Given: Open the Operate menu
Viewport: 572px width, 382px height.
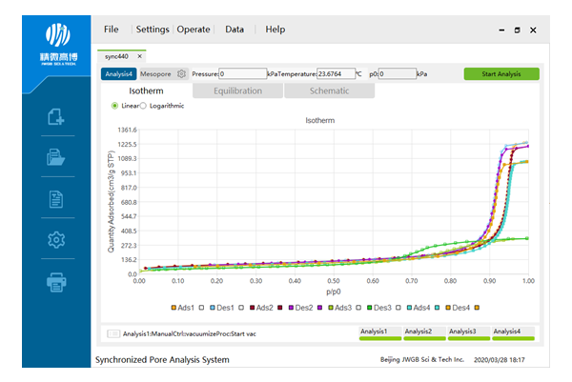Looking at the screenshot, I should click(194, 30).
